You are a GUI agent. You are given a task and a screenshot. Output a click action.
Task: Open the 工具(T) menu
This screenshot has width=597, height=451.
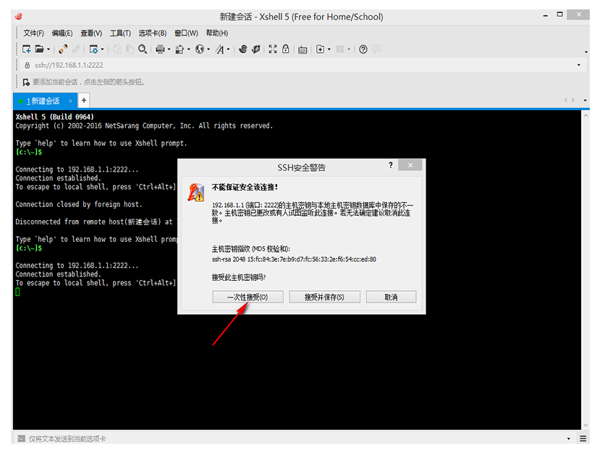pyautogui.click(x=120, y=33)
